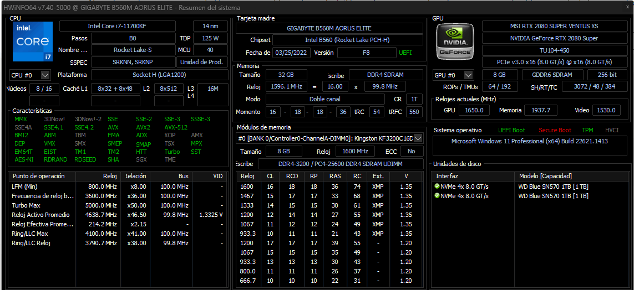Image resolution: width=634 pixels, height=290 pixels.
Task: Select the LFM (Min) row
Action: [x=117, y=187]
